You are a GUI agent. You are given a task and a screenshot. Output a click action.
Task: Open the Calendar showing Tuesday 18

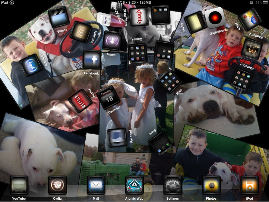108,97
